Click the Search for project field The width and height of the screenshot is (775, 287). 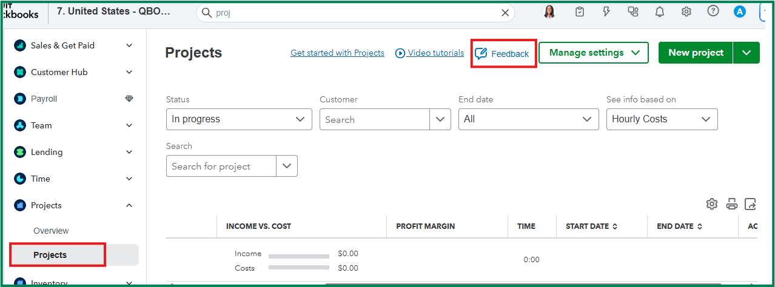(x=221, y=167)
